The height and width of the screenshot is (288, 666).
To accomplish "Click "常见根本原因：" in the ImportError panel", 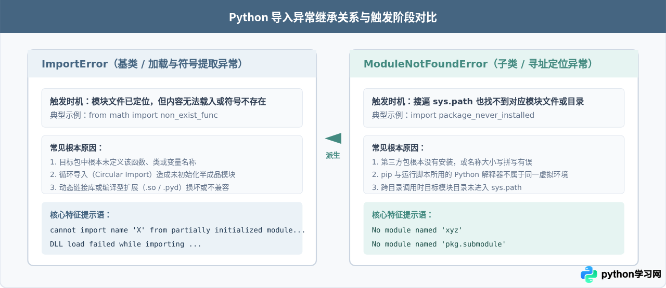I will coord(76,148).
